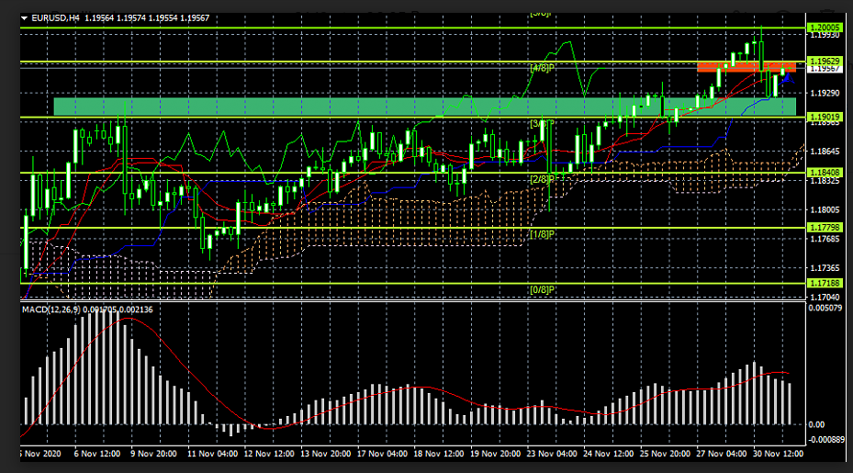
Task: Click the 1.19019 price level tag
Action: [x=825, y=117]
